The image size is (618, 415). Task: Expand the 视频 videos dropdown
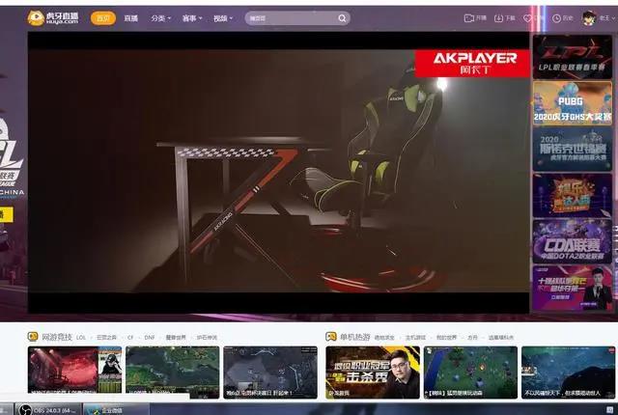coord(223,18)
